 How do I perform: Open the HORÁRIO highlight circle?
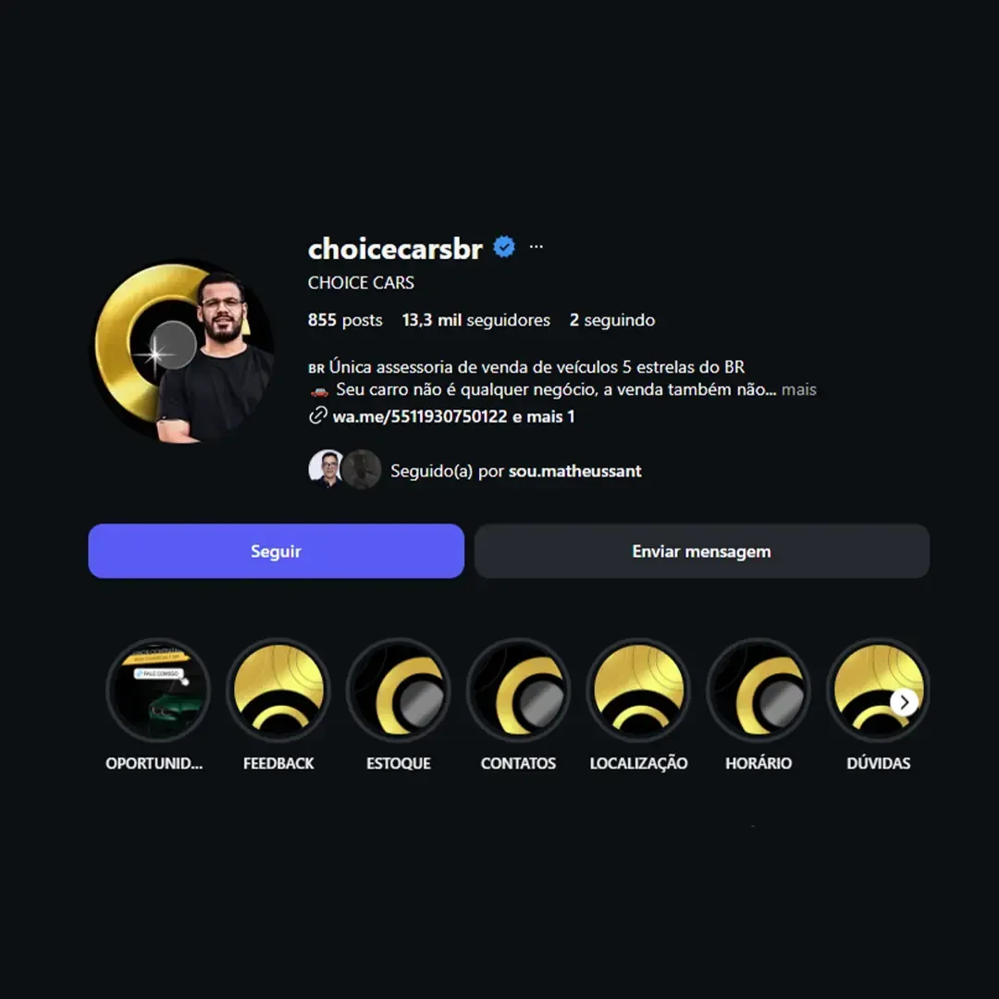point(758,690)
